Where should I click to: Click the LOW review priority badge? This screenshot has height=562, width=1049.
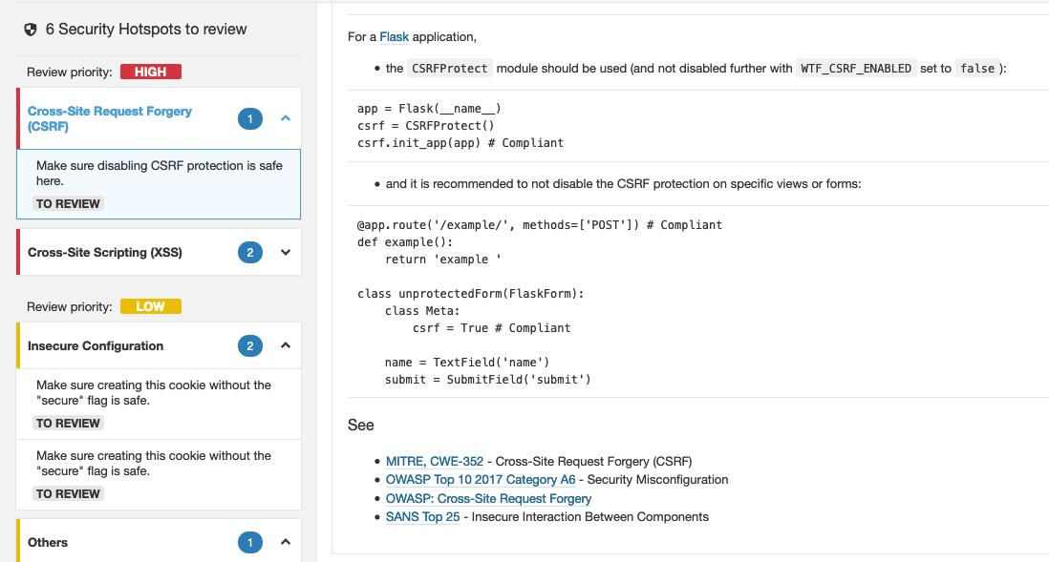[151, 306]
